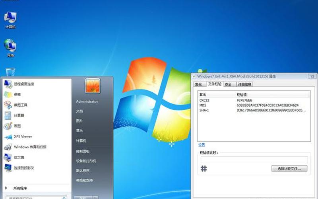318x199 pixels.
Task: Switch to the 文件校验 tab
Action: click(x=215, y=84)
